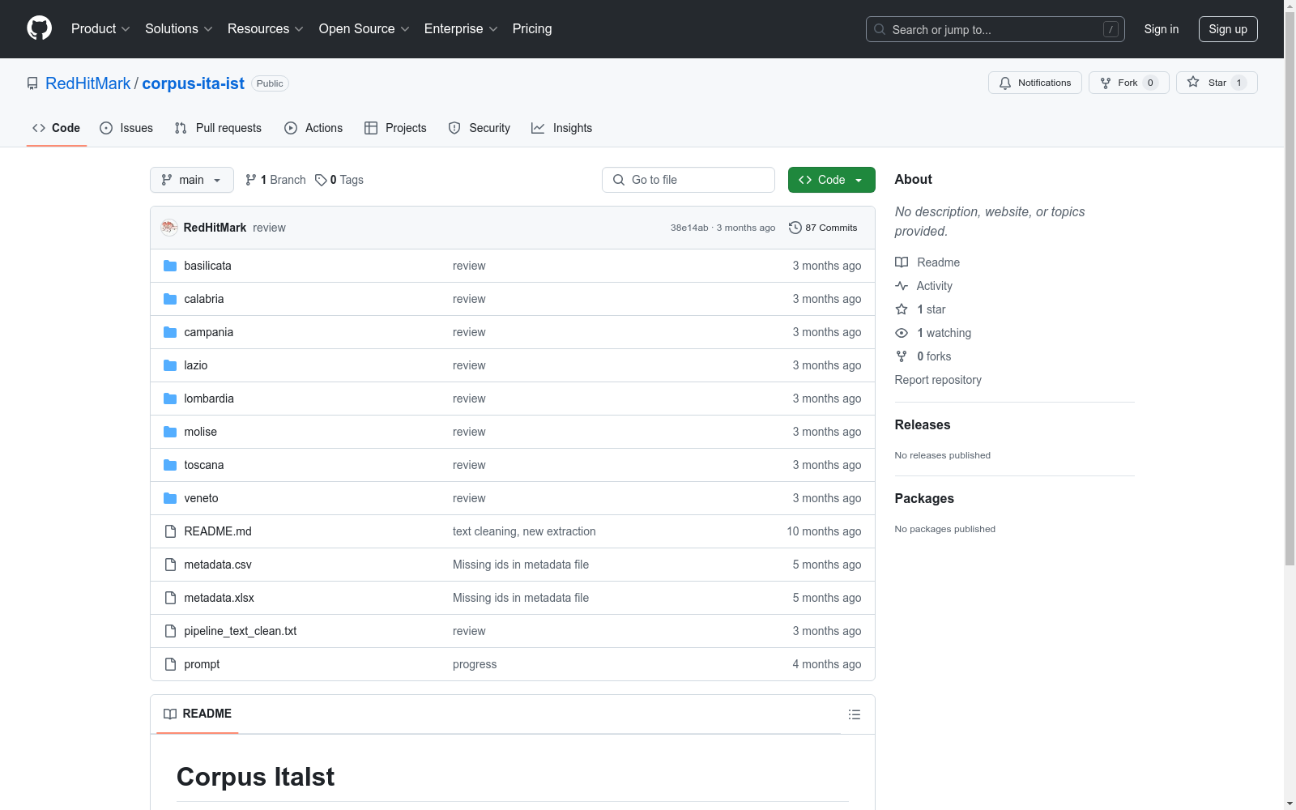Switch to the Issues tab
1296x810 pixels.
coord(126,128)
